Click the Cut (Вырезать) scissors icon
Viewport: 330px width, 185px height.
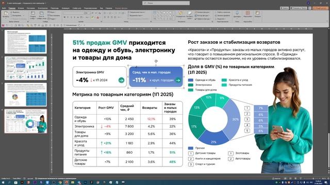(11, 12)
